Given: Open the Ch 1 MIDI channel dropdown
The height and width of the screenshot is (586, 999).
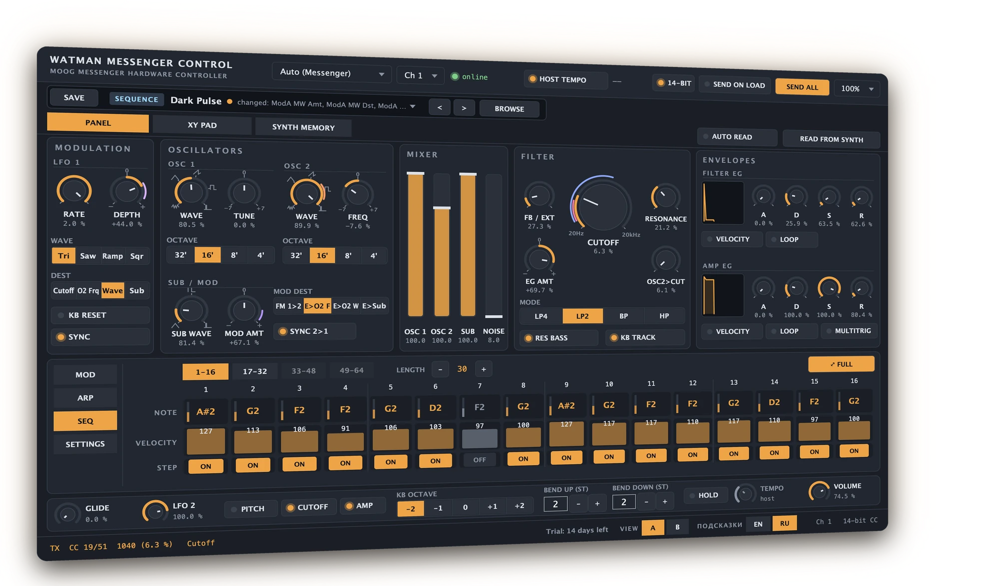Looking at the screenshot, I should pos(421,75).
